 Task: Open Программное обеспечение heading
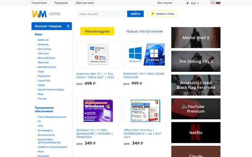[x=44, y=110]
